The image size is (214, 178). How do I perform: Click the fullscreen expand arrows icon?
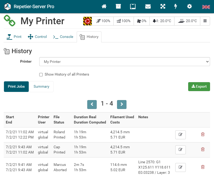(x=163, y=6)
